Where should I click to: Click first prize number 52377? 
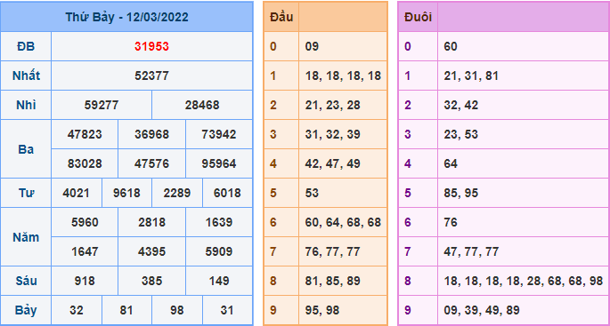point(151,76)
